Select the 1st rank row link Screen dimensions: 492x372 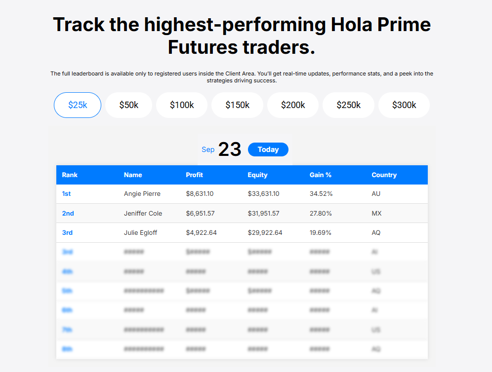tap(67, 194)
